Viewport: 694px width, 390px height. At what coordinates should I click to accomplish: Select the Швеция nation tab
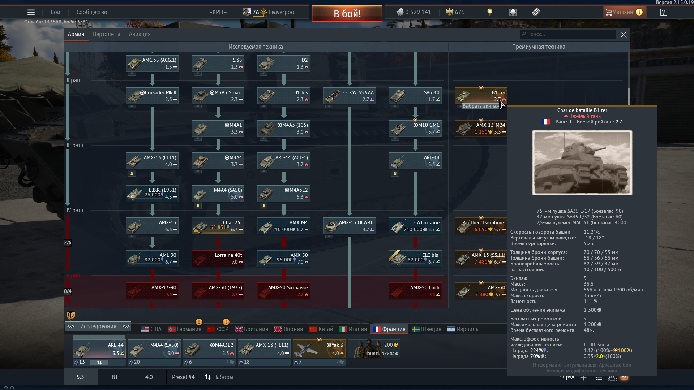(427, 329)
